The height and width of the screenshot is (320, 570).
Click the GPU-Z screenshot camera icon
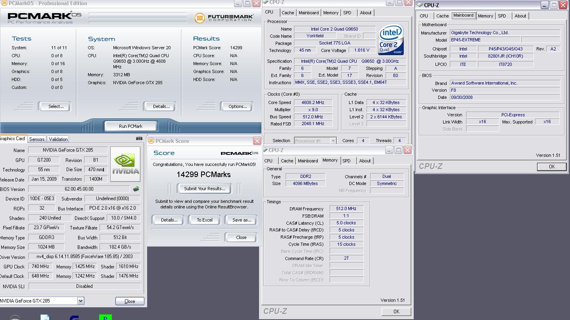tap(139, 139)
